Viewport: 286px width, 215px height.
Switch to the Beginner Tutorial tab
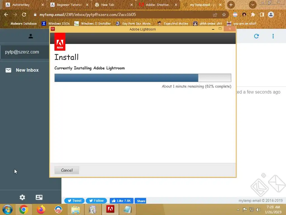click(x=69, y=5)
